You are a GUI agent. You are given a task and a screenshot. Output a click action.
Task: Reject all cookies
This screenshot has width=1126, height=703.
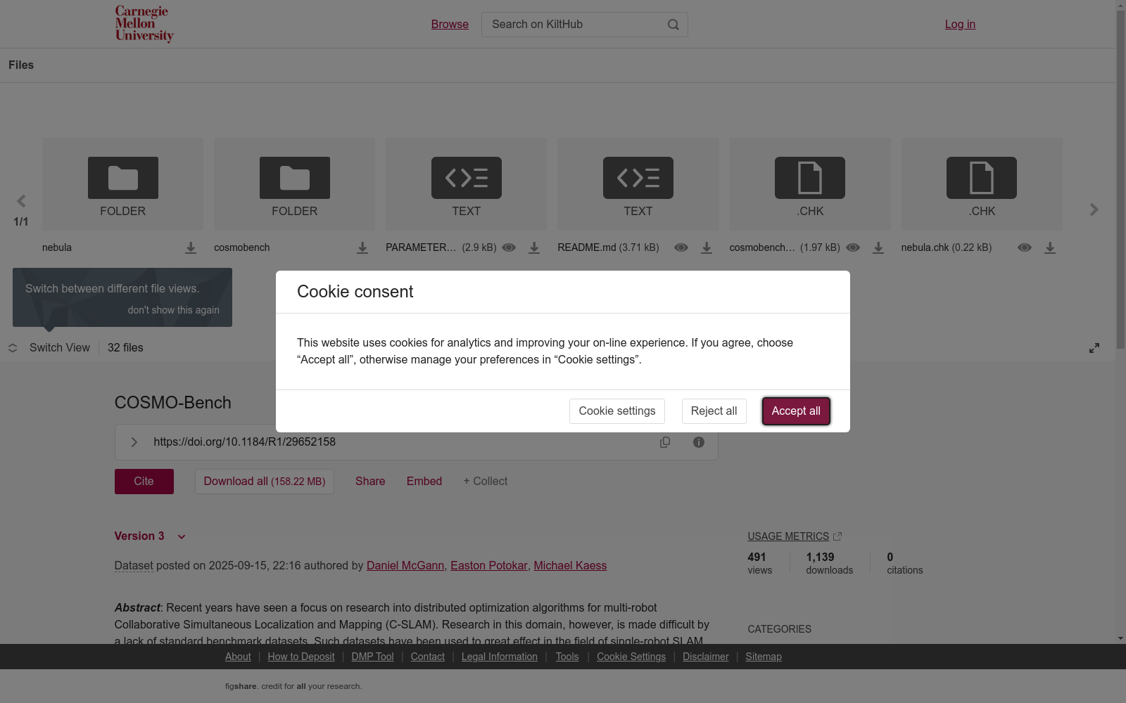click(x=714, y=411)
